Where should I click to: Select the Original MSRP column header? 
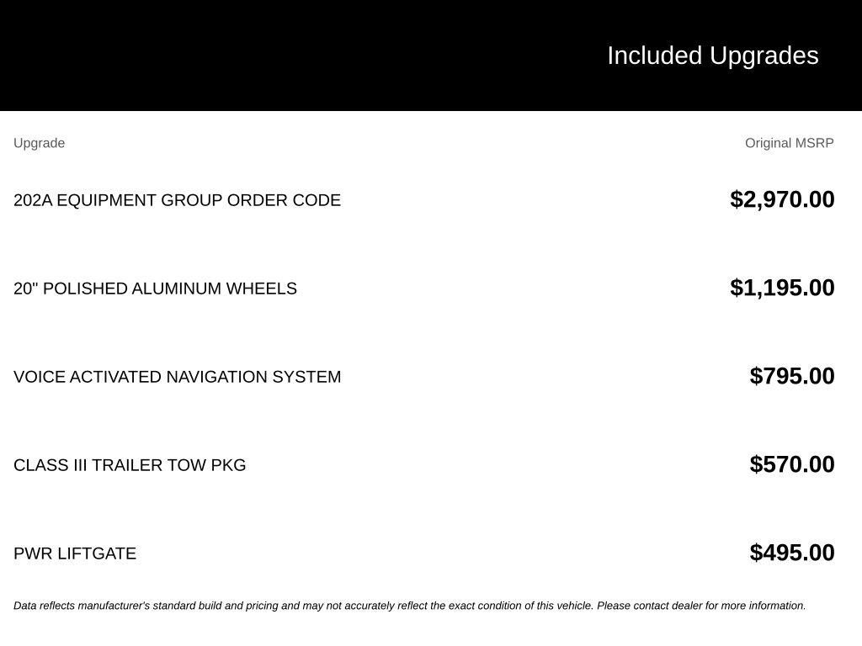coord(790,143)
